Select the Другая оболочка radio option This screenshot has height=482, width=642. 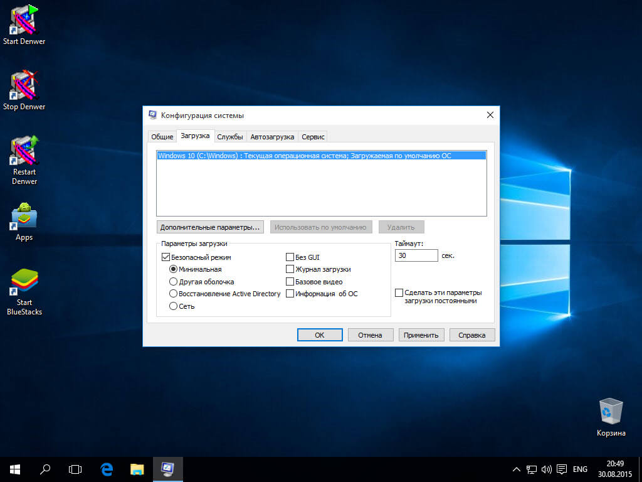[173, 282]
